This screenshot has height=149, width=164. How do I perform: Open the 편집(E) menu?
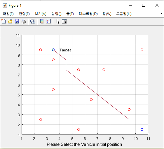(24, 14)
